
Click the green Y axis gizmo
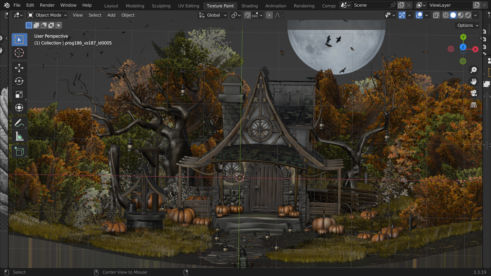(x=463, y=37)
